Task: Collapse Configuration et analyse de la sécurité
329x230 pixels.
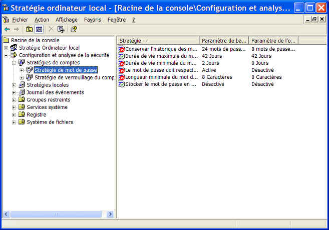Action: 6,56
